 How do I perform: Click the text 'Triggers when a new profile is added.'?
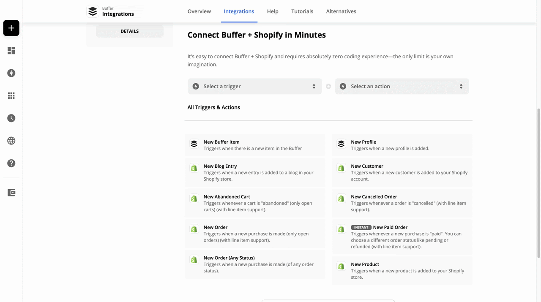pyautogui.click(x=390, y=148)
